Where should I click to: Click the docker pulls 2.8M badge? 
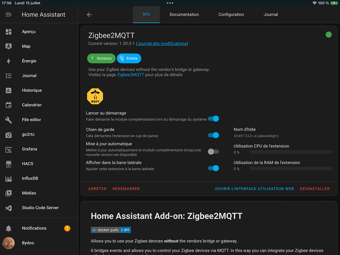point(111,230)
